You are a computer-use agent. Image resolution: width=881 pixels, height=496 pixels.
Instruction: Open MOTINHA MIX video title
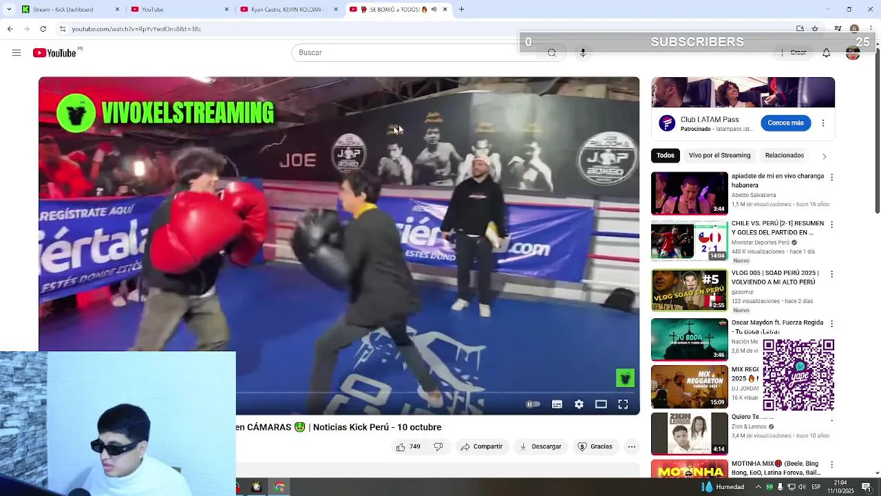[776, 468]
